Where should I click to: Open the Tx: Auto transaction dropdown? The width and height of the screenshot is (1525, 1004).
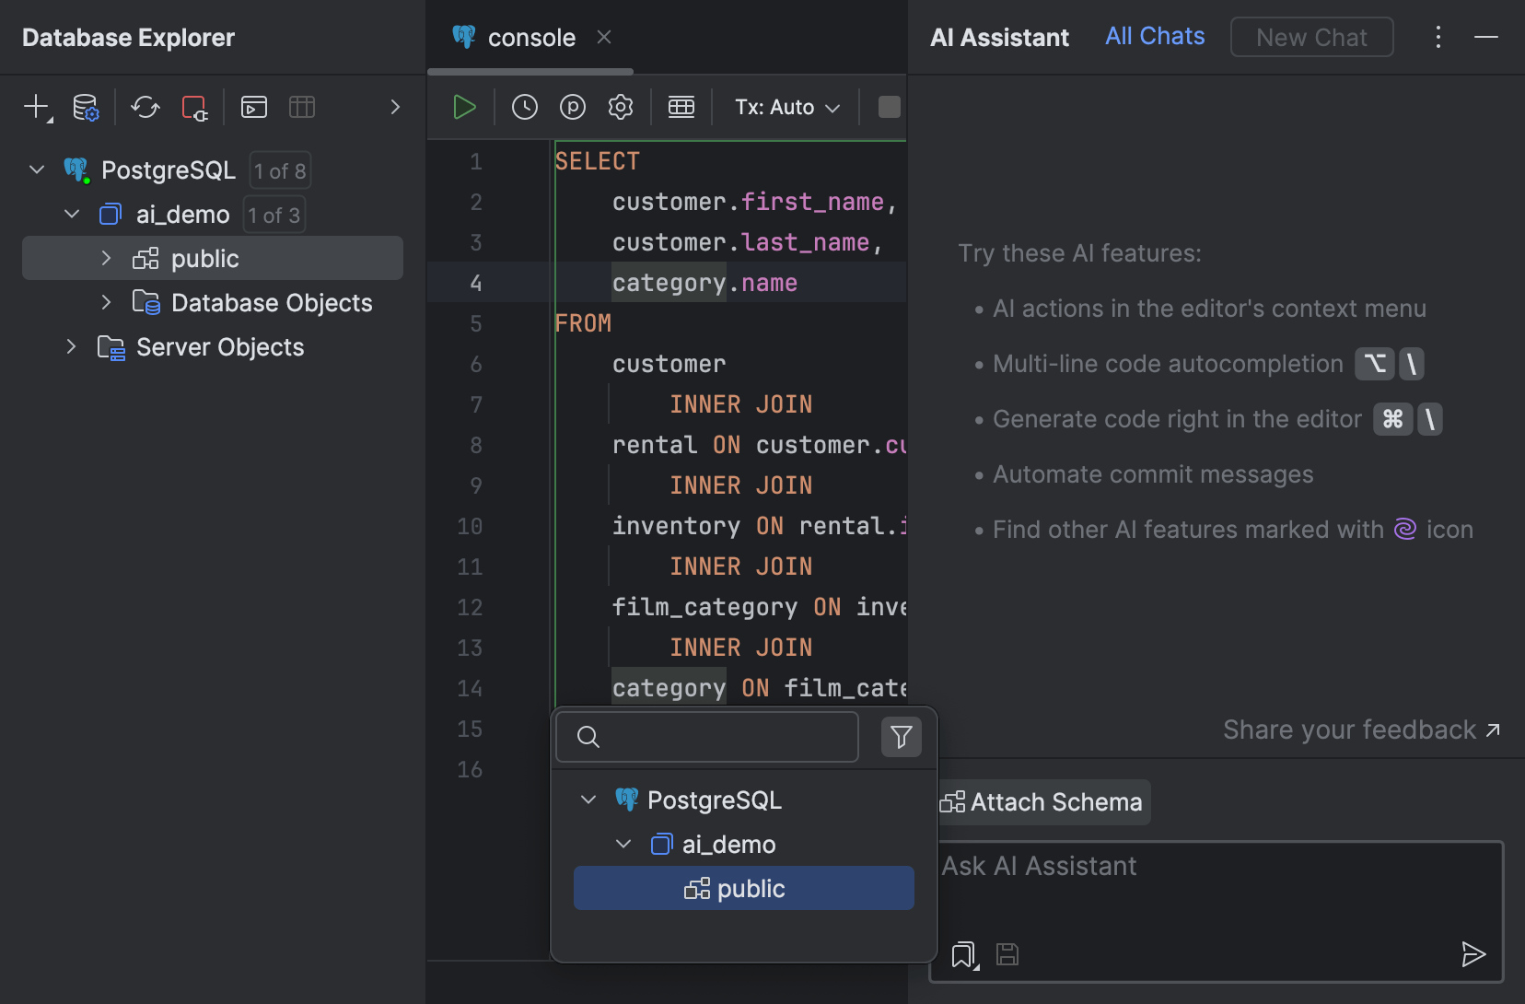coord(786,107)
